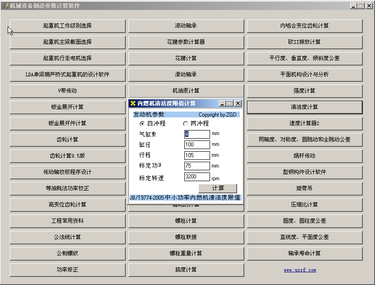This screenshot has height=285, width=375.
Task: Open 轴承寿命计算
Action: coord(305,253)
